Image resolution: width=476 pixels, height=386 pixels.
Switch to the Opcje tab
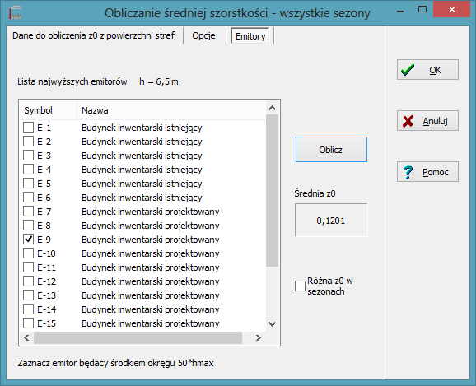203,36
